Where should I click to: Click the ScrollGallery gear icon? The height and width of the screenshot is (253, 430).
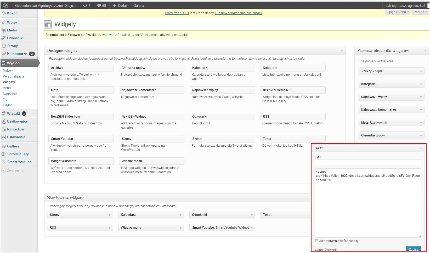coord(4,154)
